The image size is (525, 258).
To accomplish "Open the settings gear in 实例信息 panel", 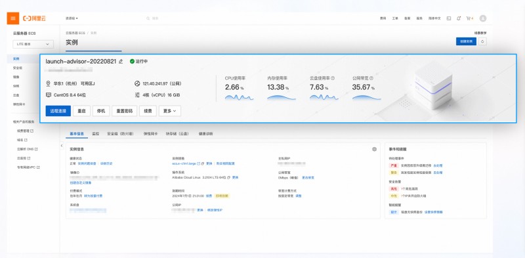I will (x=374, y=149).
